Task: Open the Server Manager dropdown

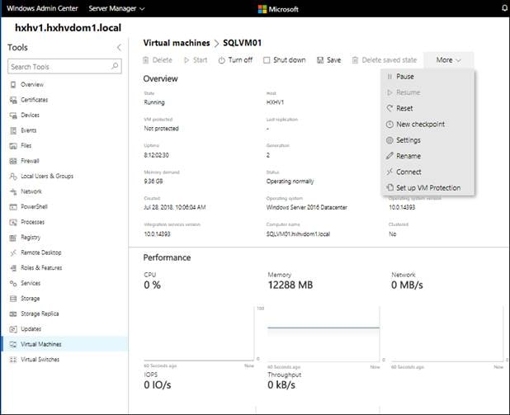Action: coord(116,8)
